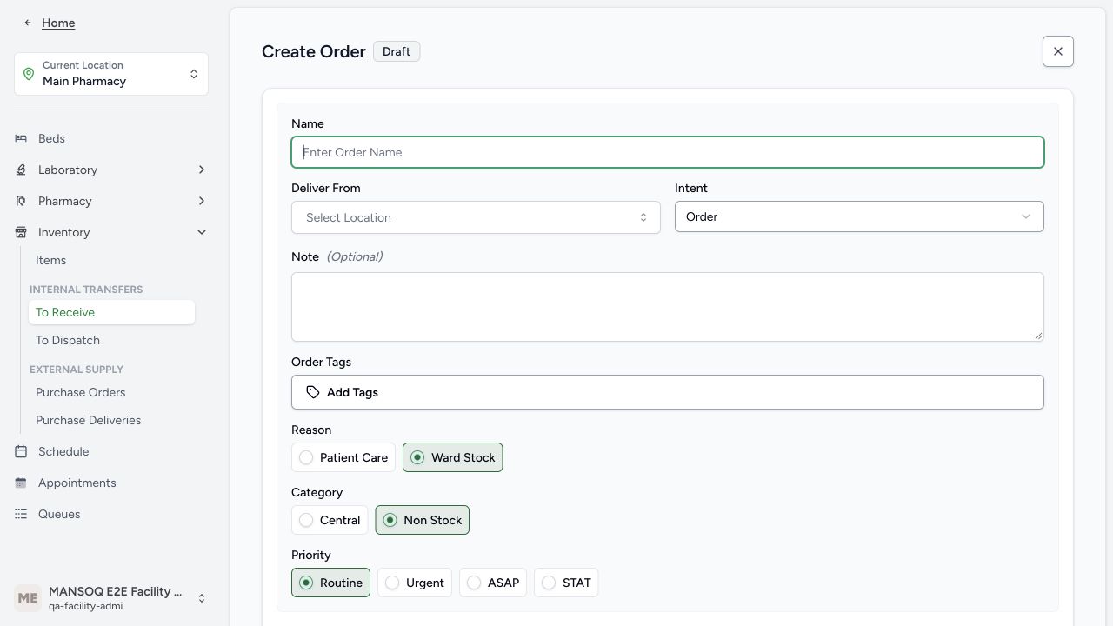This screenshot has width=1113, height=626.
Task: Click the INTERNAL TRANSFERS section heading
Action: point(86,290)
